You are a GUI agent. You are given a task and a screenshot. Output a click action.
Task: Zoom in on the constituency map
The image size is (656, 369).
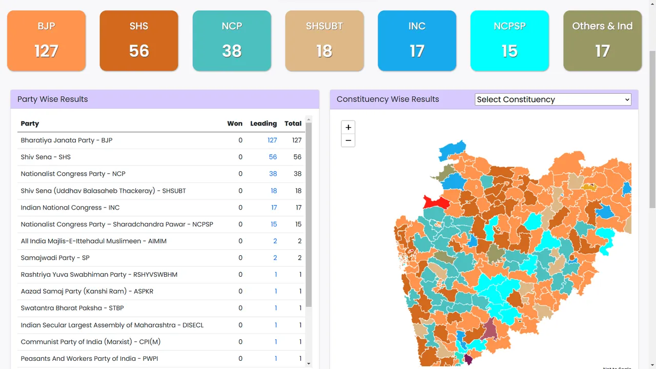coord(348,127)
